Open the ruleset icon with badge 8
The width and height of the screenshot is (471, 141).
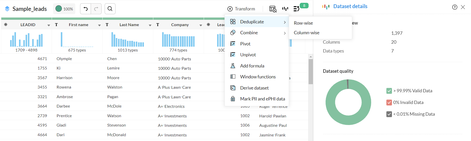(x=296, y=9)
